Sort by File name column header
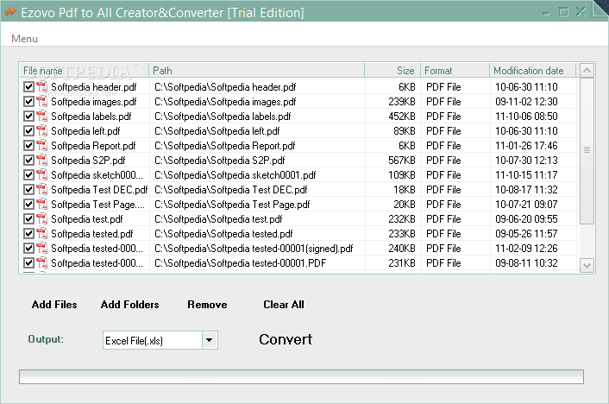Viewport: 609px width, 404px height. click(85, 71)
